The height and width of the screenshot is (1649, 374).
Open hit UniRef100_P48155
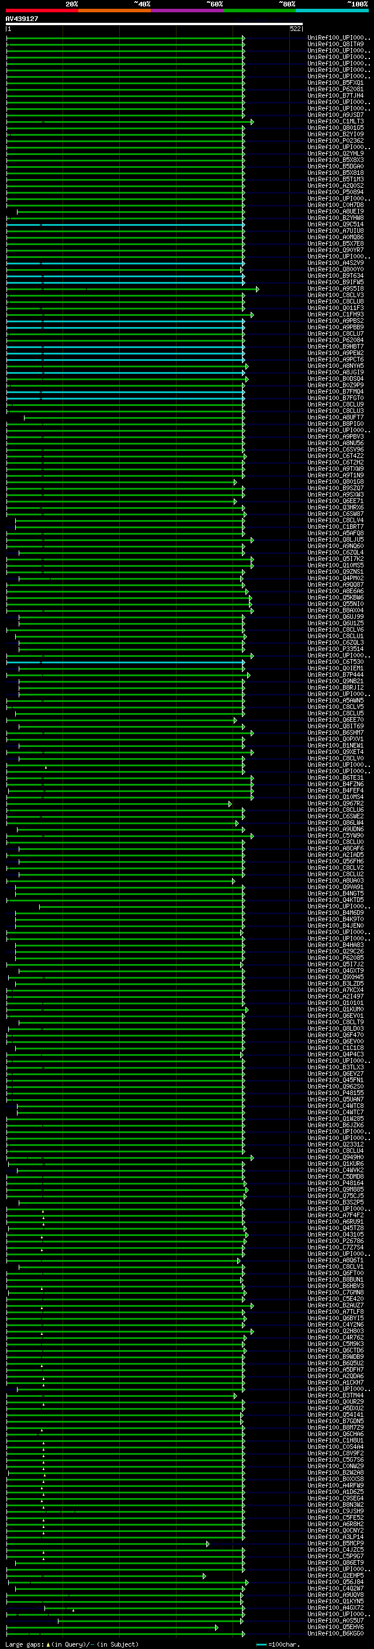point(335,1093)
